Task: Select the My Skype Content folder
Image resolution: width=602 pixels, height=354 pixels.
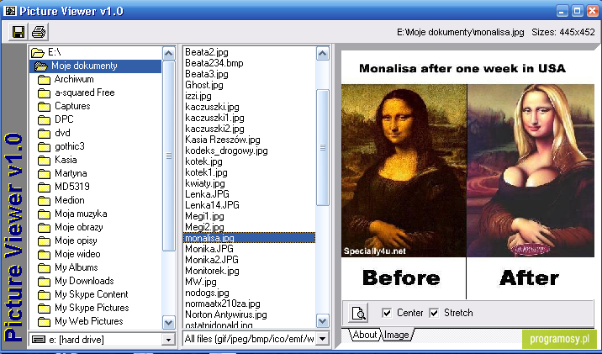Action: [x=92, y=294]
